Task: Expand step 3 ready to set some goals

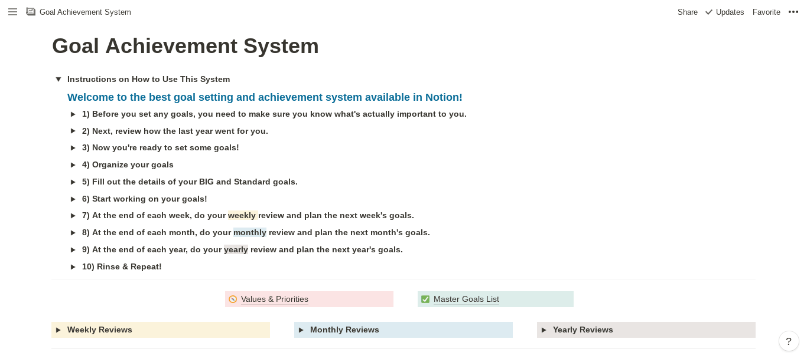Action: (x=73, y=148)
